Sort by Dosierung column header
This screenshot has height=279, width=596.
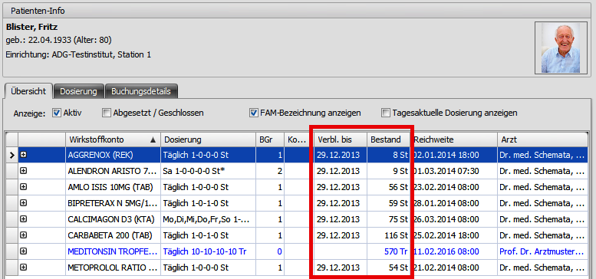tap(208, 139)
